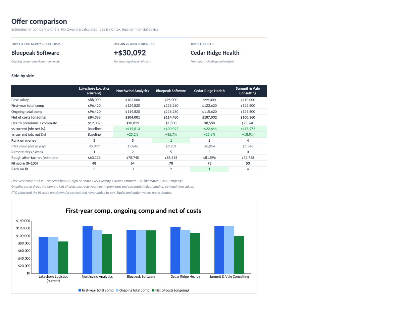This screenshot has height=314, width=406.
Task: Click Northwind Analytics' dark blue first-year bar
Action: pyautogui.click(x=88, y=250)
